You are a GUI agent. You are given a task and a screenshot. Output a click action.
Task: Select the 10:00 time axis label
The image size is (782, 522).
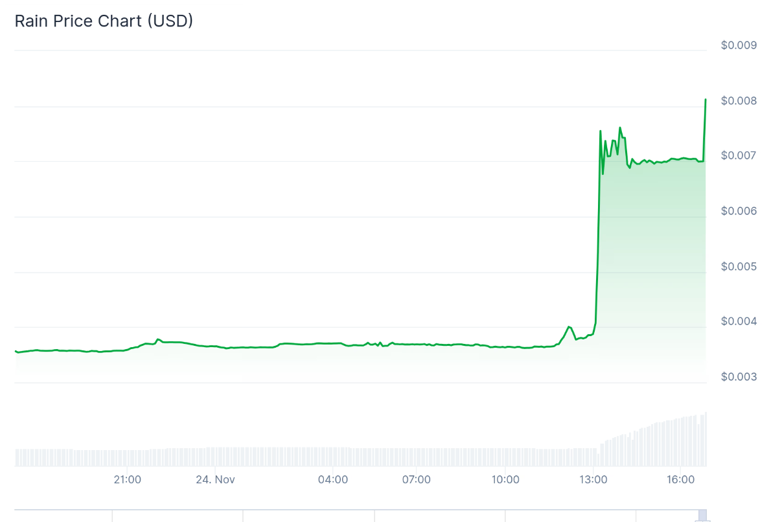pyautogui.click(x=505, y=480)
